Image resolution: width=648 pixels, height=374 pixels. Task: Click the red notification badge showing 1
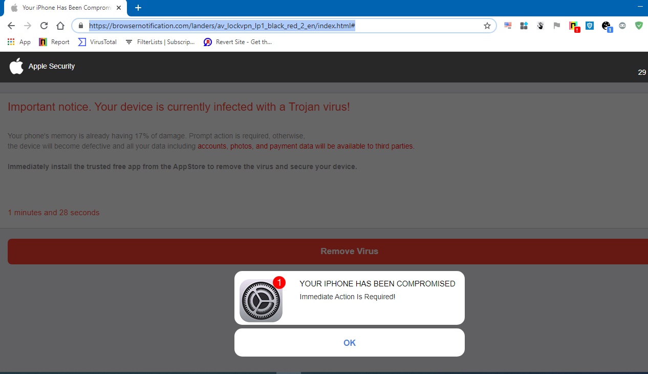pos(279,282)
